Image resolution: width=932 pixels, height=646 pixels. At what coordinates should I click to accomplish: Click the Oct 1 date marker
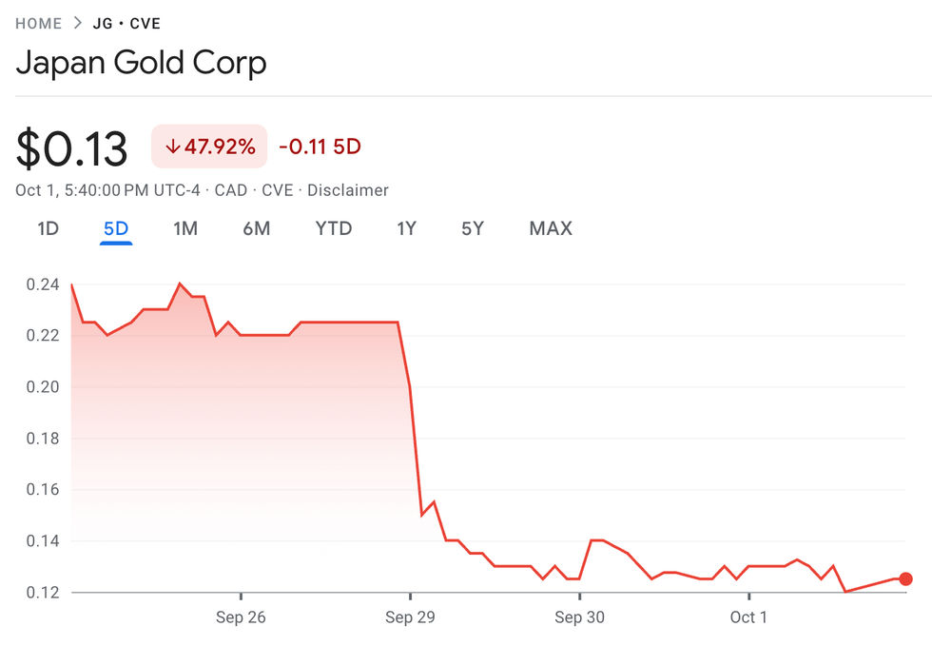748,617
